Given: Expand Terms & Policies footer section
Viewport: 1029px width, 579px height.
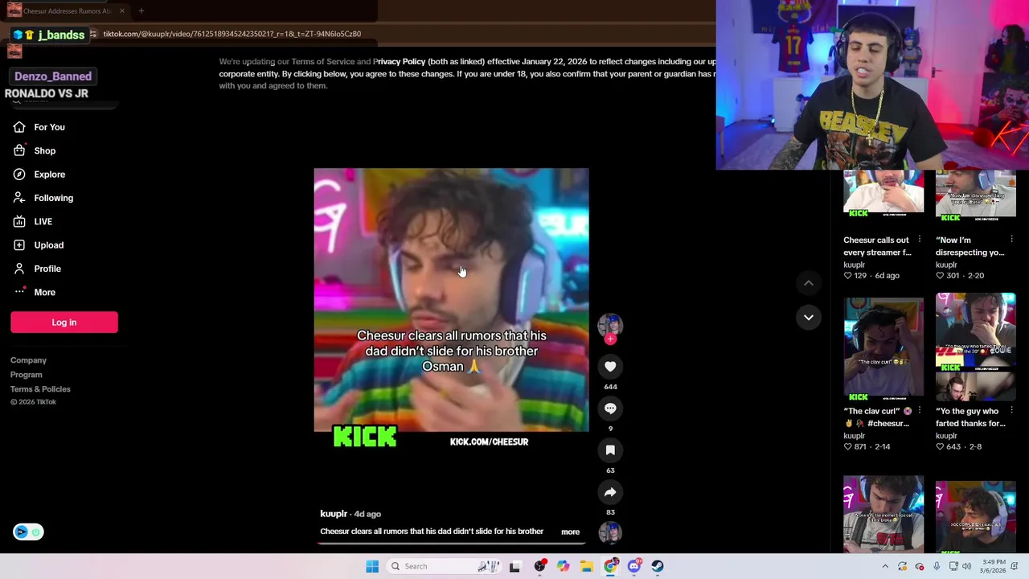Looking at the screenshot, I should tap(40, 389).
